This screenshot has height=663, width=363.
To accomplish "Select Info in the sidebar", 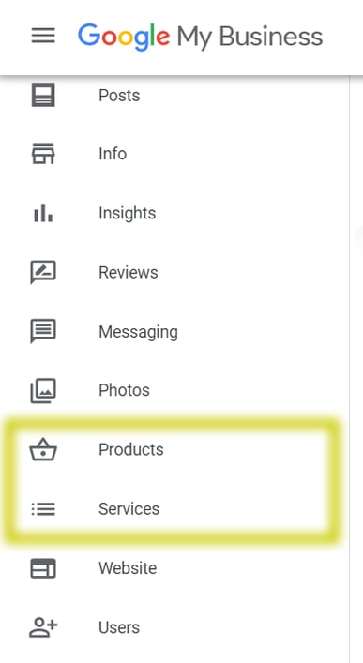I will (113, 154).
